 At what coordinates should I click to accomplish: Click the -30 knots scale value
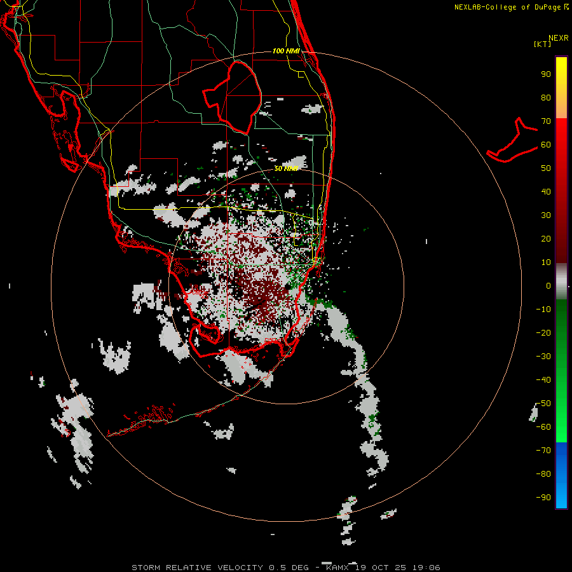(543, 357)
